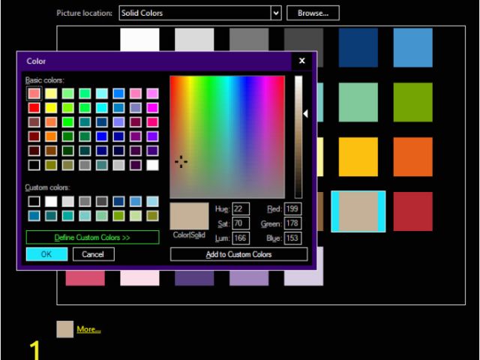Click the luminance slider arrow
Image resolution: width=480 pixels, height=360 pixels.
coord(305,114)
